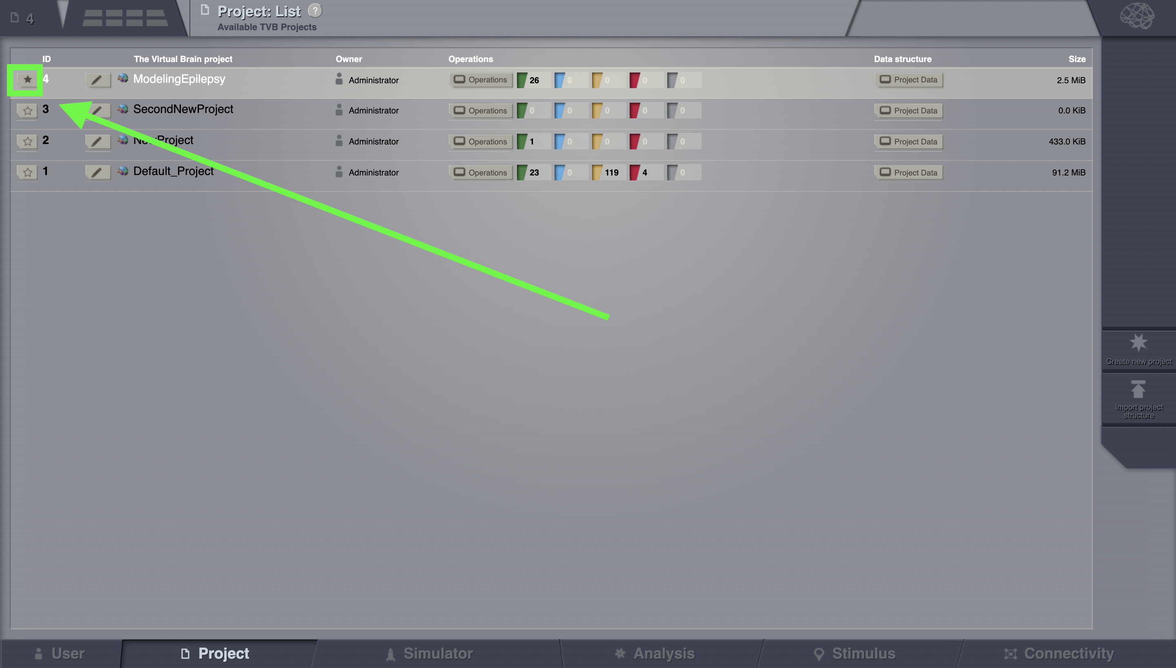Screen dimensions: 1176x668
Task: Open Operations for Default_Project
Action: click(481, 173)
